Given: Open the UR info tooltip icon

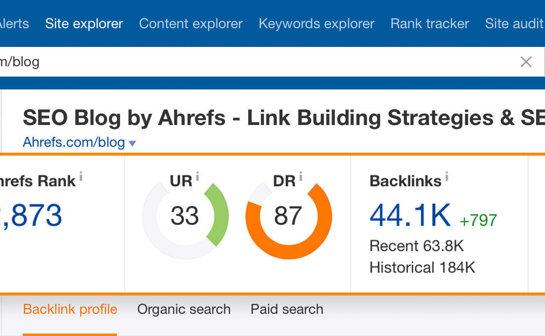Looking at the screenshot, I should 197,176.
